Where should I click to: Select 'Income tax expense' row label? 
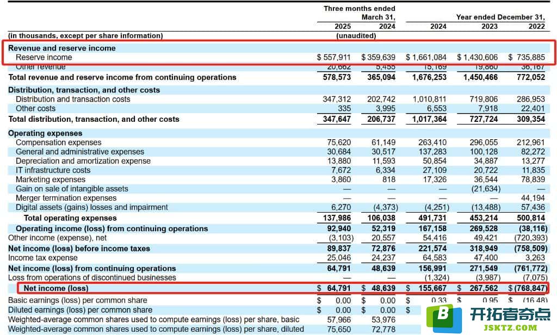click(42, 258)
